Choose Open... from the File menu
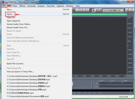This screenshot has height=99, width=135. click(x=37, y=14)
